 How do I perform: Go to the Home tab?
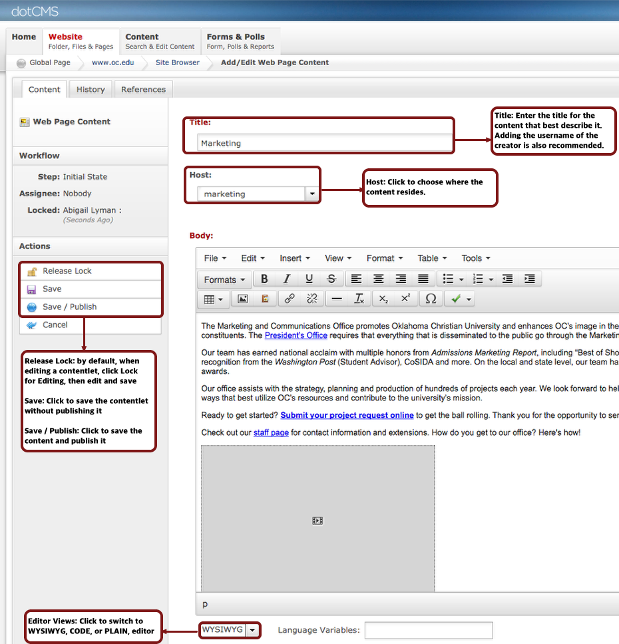point(24,41)
